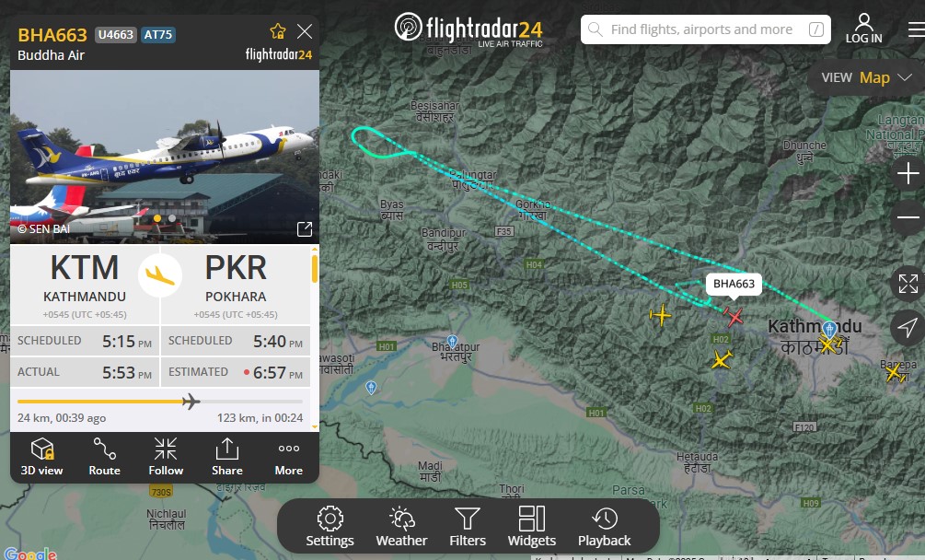
Task: Click the flight progress bar plane marker
Action: click(x=191, y=402)
